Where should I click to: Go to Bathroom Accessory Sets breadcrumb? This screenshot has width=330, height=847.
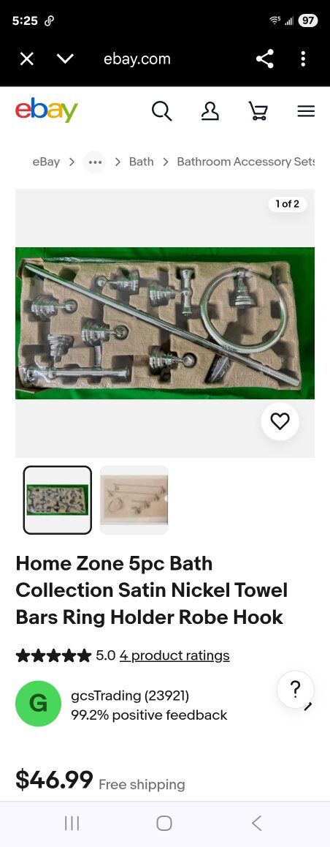[x=246, y=162]
